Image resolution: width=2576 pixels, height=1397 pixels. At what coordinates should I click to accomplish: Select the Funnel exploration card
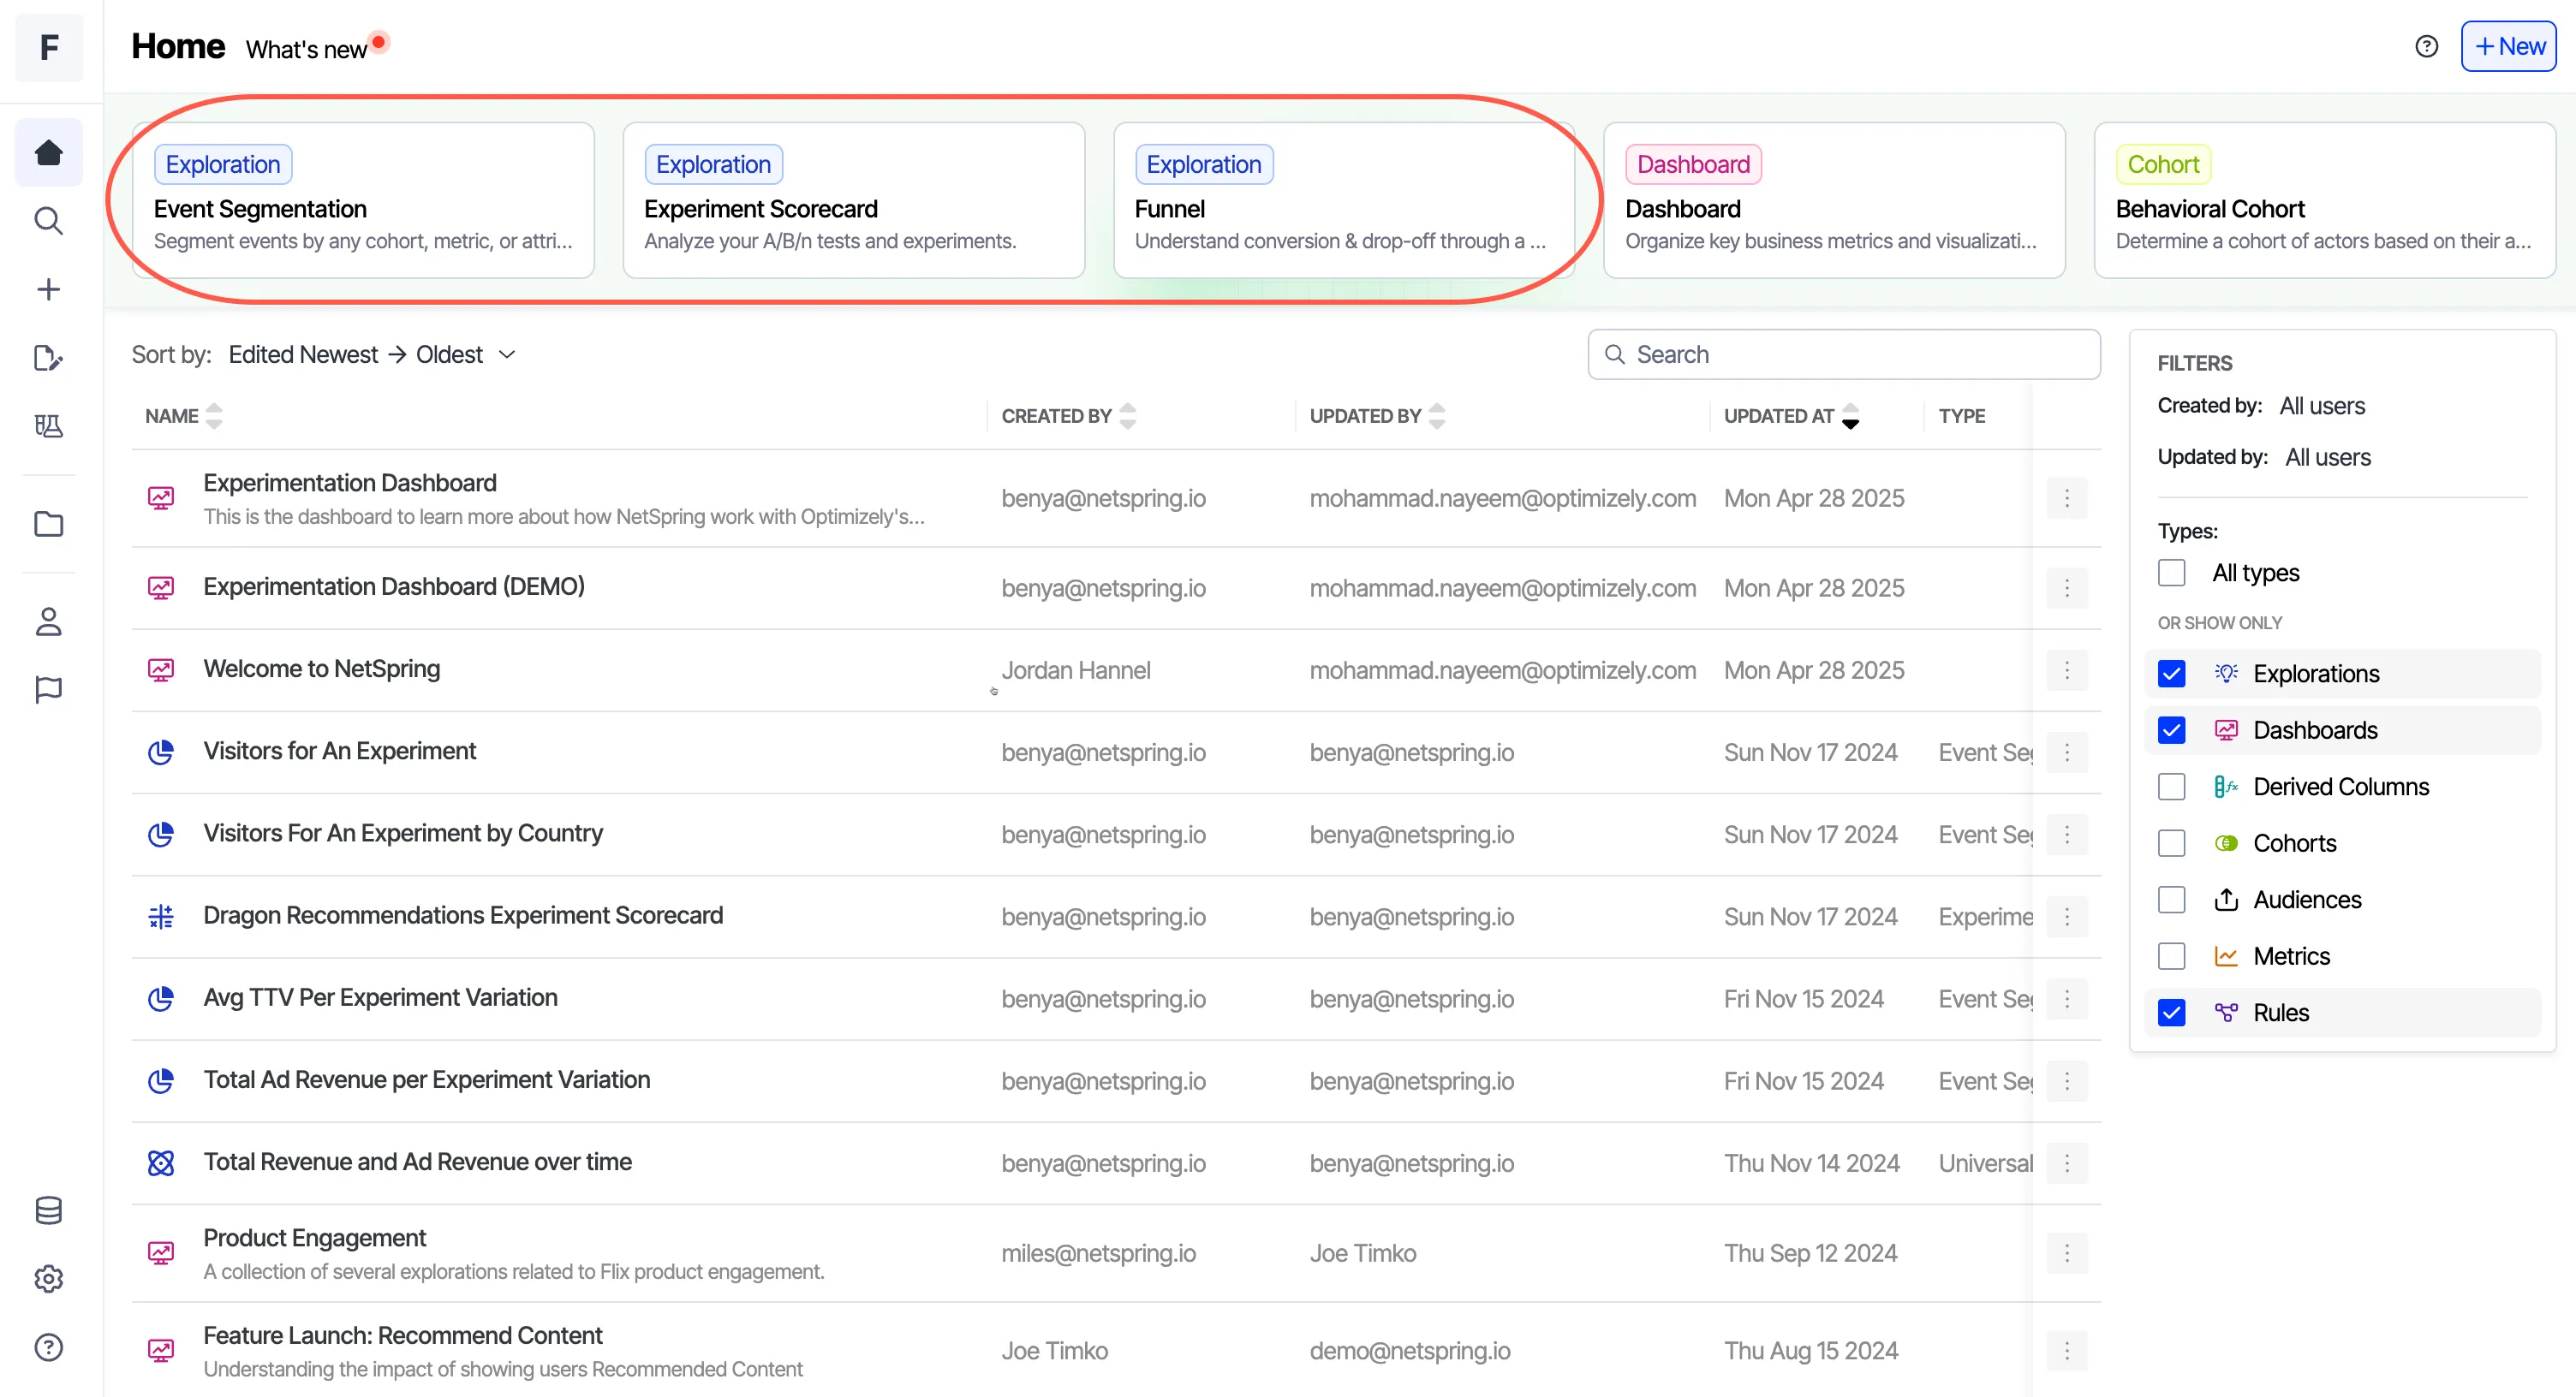click(1344, 199)
